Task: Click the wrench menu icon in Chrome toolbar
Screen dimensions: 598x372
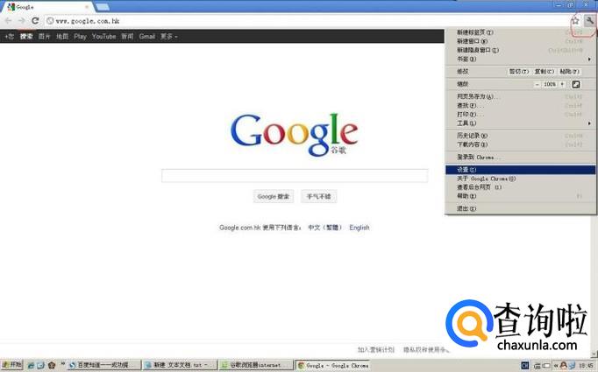Action: point(589,20)
